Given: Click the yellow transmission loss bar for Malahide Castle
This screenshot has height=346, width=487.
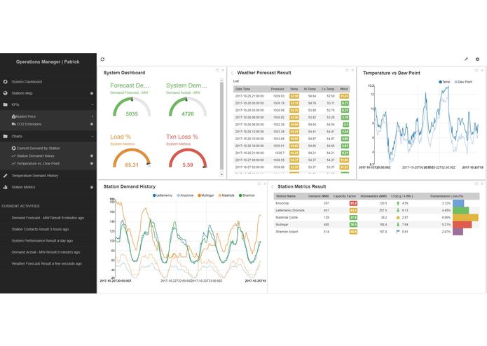Looking at the screenshot, I should [465, 218].
